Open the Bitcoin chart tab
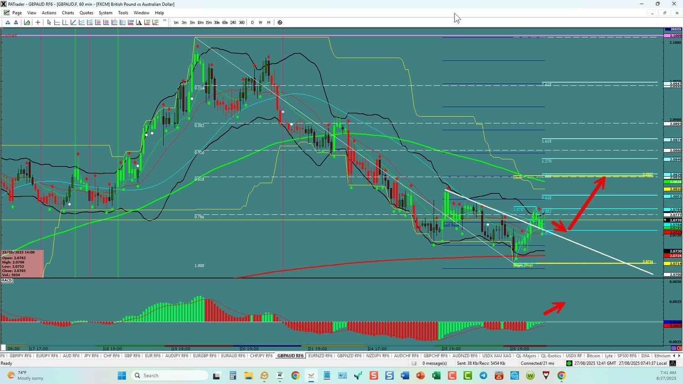 [593, 356]
